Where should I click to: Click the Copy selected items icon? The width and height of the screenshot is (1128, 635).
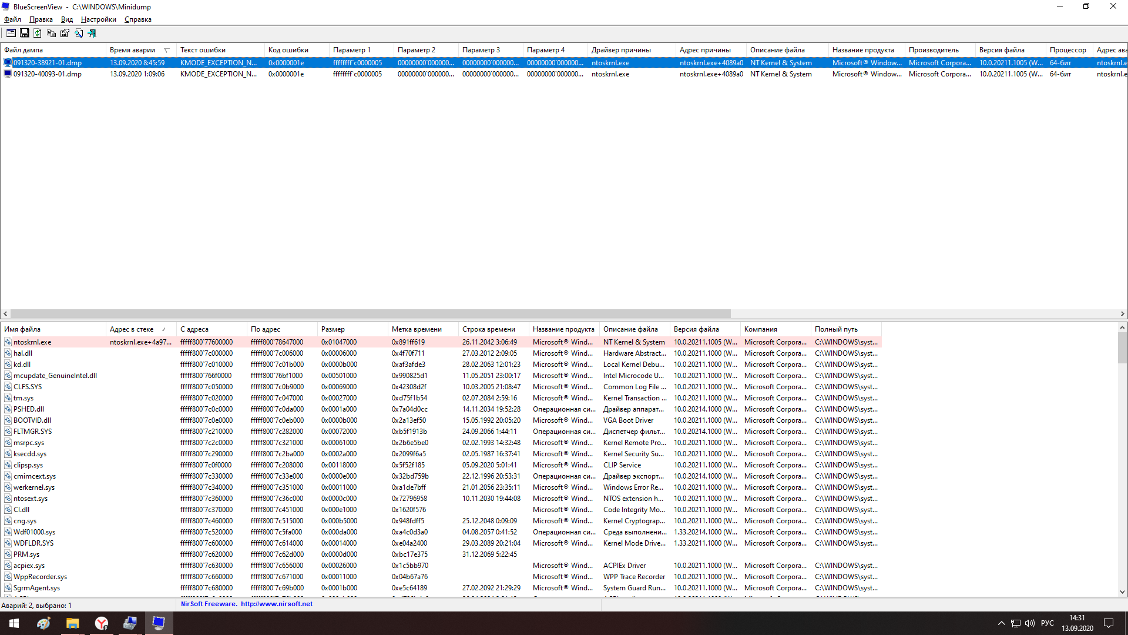pyautogui.click(x=51, y=34)
